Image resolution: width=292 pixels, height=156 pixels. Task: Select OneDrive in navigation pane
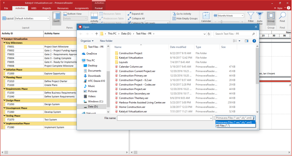tap(89, 54)
